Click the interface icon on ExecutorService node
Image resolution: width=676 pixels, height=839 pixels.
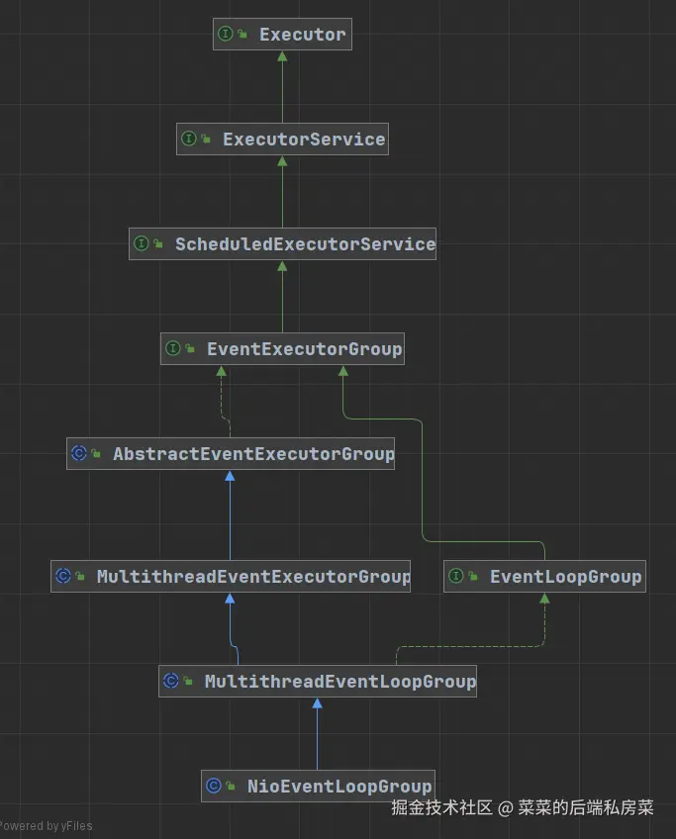[189, 140]
